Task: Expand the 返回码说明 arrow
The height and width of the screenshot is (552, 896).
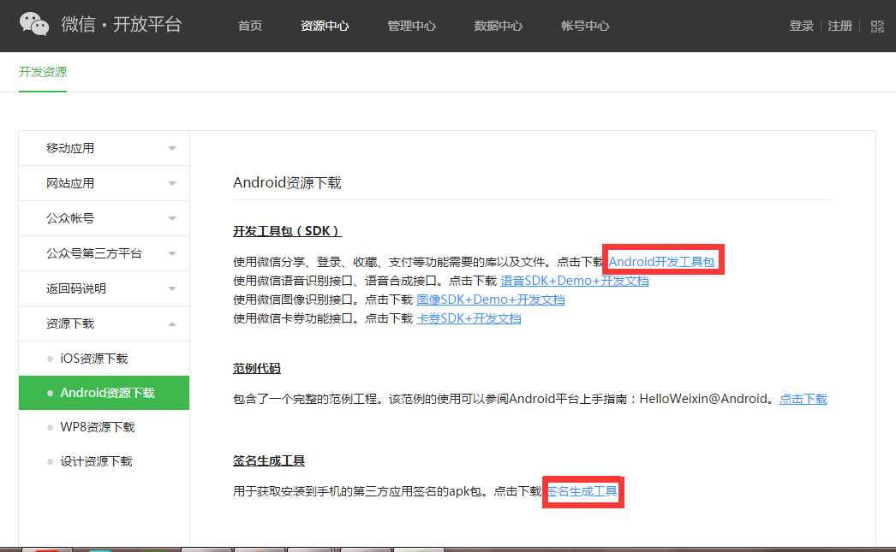Action: [x=172, y=289]
